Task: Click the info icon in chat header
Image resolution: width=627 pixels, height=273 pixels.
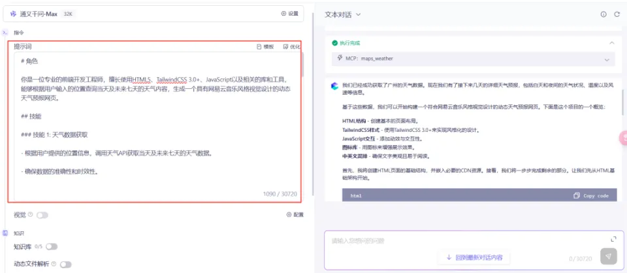Action: pos(603,14)
